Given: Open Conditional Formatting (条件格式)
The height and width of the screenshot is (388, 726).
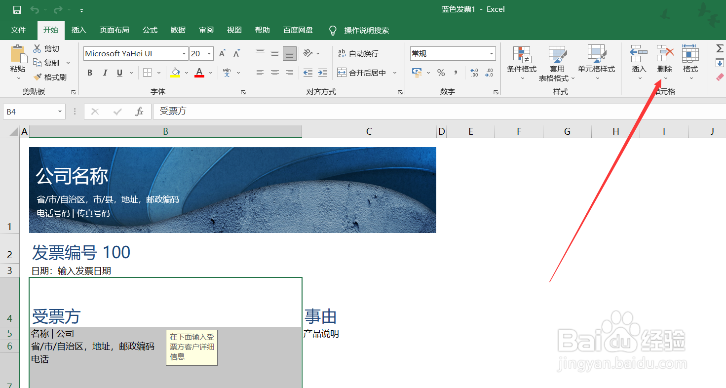Looking at the screenshot, I should (522, 63).
